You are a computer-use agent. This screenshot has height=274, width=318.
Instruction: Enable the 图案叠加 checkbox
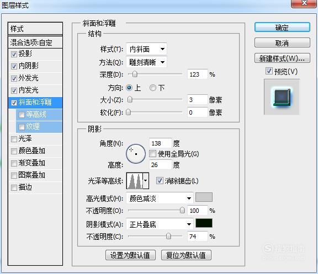point(14,175)
